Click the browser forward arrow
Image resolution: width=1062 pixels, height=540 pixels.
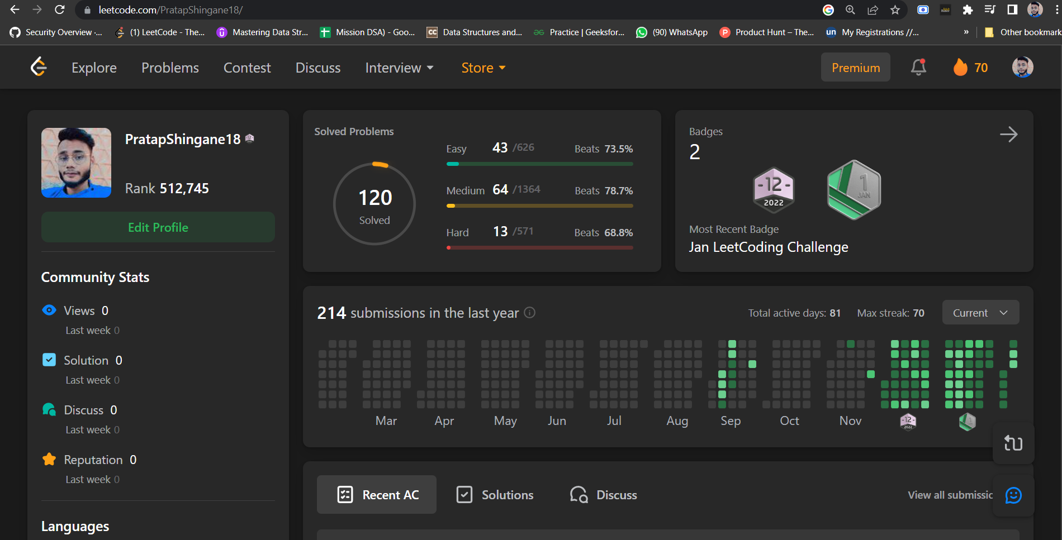click(37, 9)
